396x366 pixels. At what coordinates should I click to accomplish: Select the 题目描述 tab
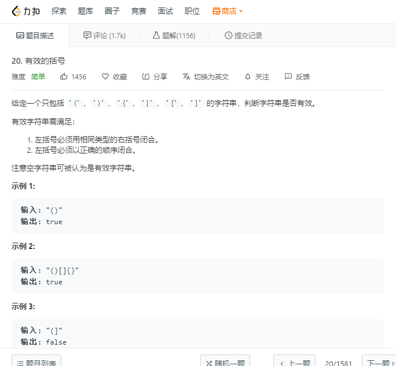(35, 35)
